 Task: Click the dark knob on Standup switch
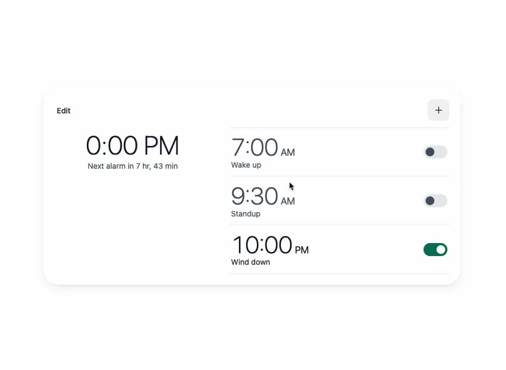coord(430,201)
